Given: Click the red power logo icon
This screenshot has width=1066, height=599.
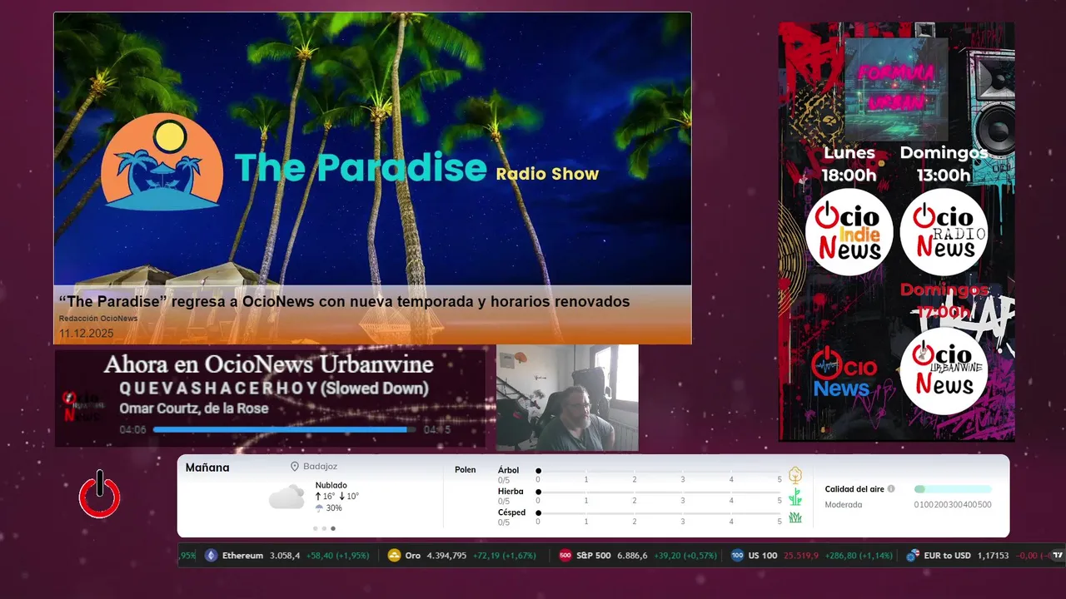Looking at the screenshot, I should coord(99,495).
